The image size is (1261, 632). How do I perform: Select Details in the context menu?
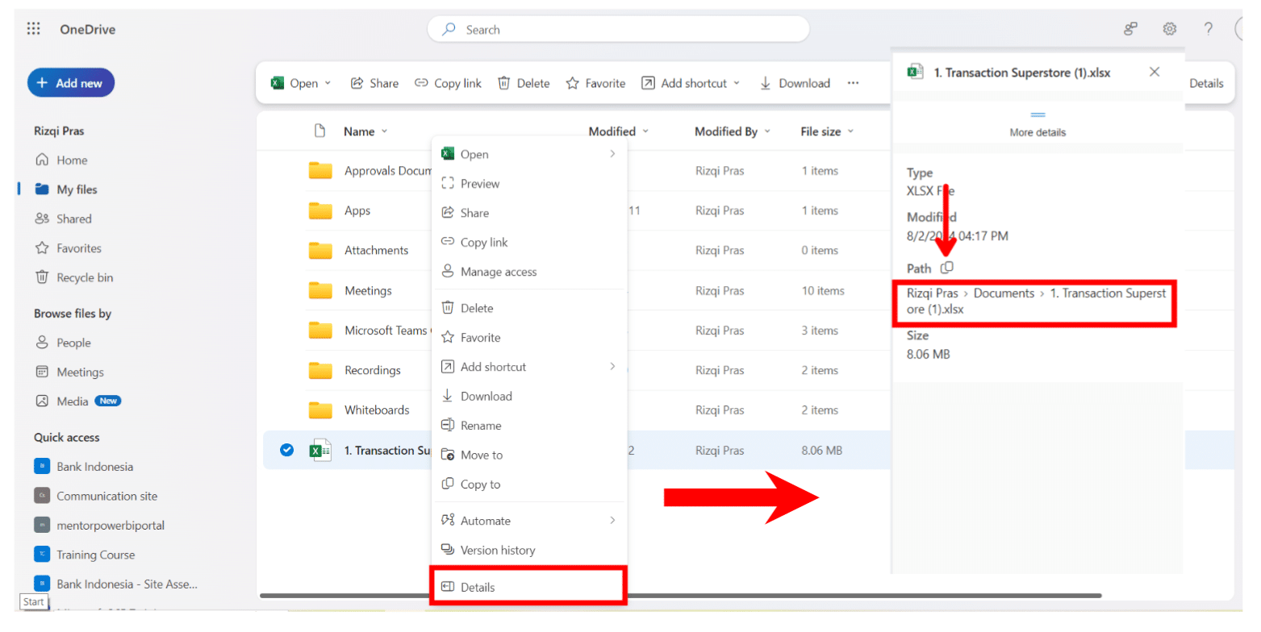tap(528, 587)
